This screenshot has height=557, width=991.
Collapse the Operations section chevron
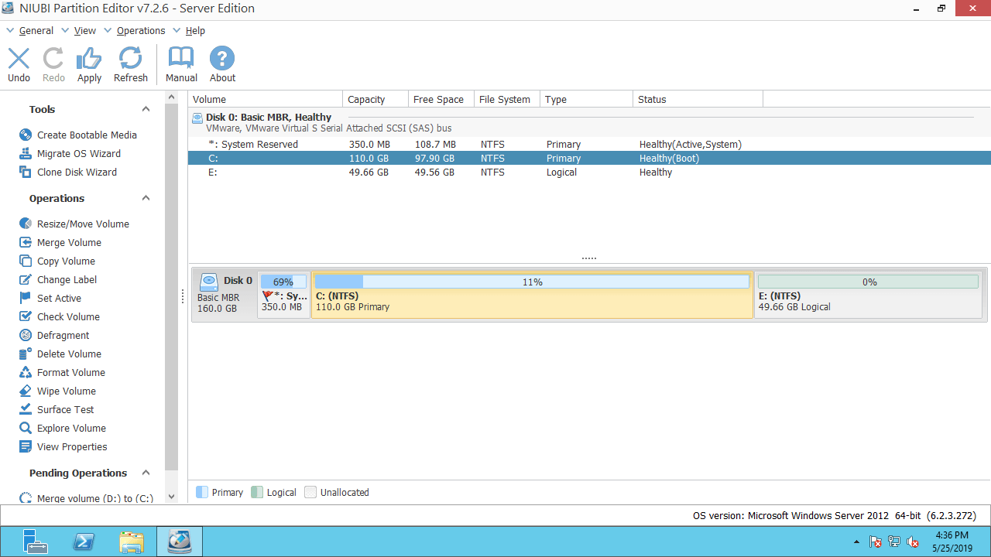146,198
